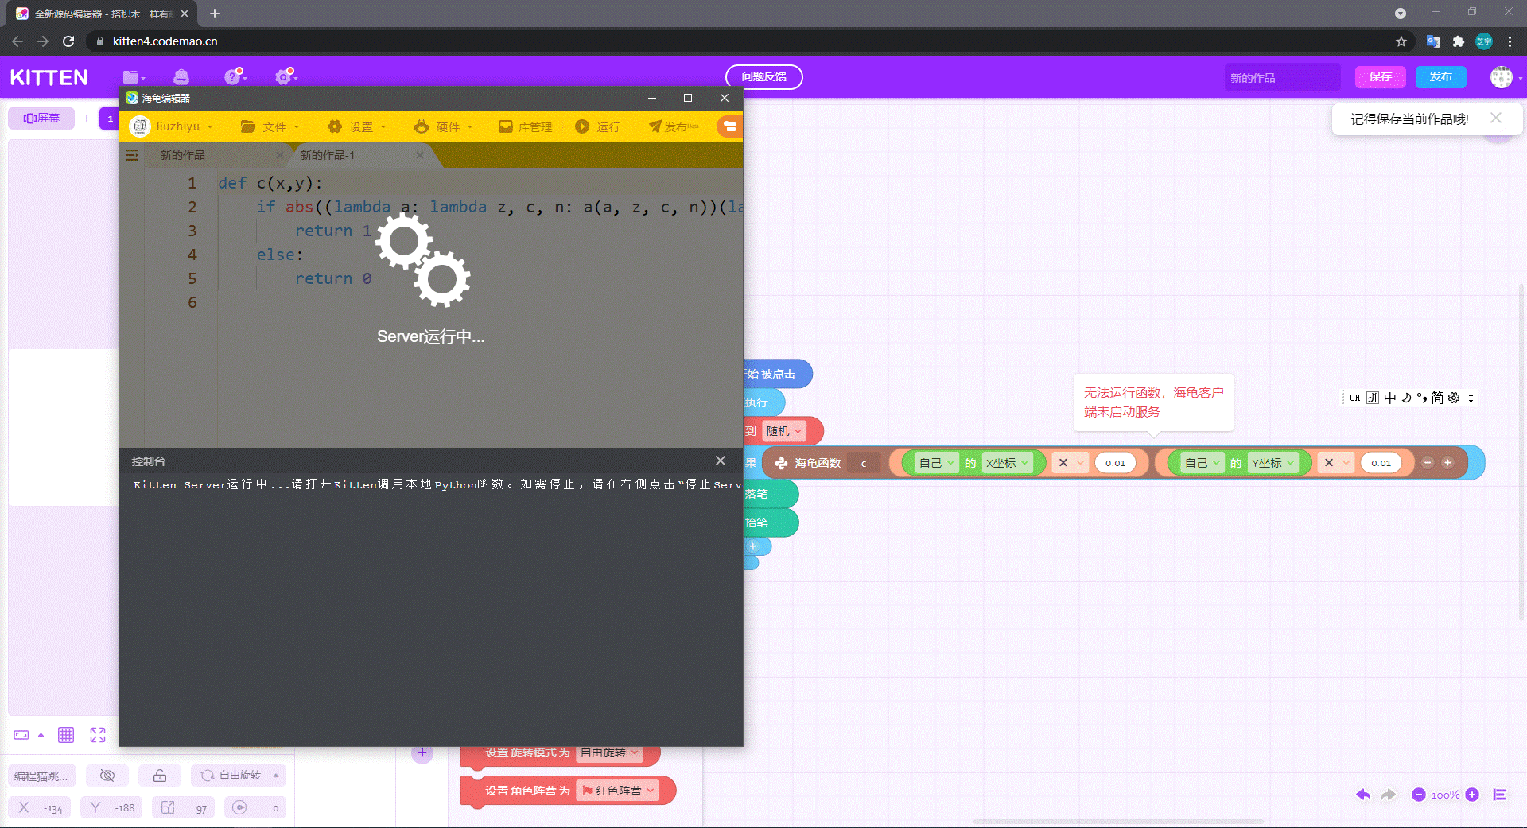Image resolution: width=1527 pixels, height=828 pixels.
Task: Click the redo arrow
Action: [x=1389, y=795]
